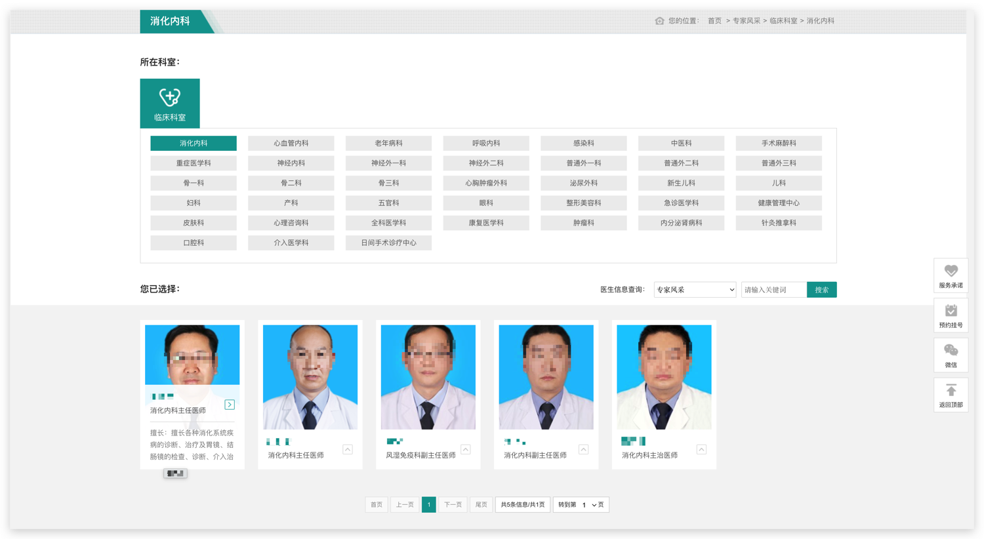This screenshot has width=984, height=539.
Task: Collapse the first doctor's card arrow
Action: coord(230,405)
